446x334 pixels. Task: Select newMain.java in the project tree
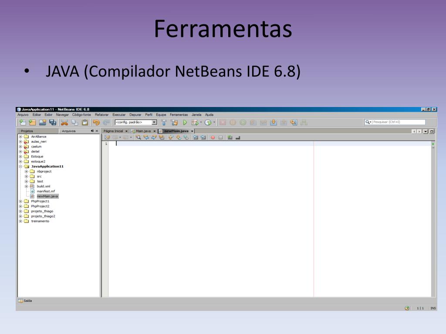tap(47, 196)
